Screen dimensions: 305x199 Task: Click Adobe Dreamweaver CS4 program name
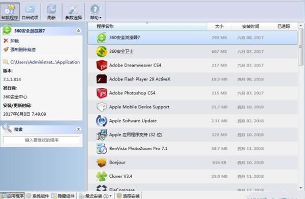(135, 65)
